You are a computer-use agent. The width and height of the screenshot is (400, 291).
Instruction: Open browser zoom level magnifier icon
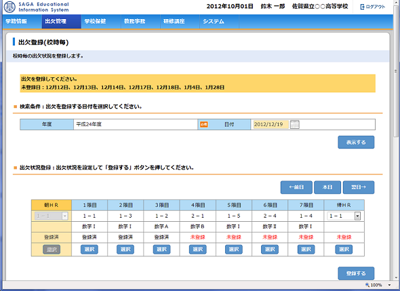pyautogui.click(x=367, y=285)
